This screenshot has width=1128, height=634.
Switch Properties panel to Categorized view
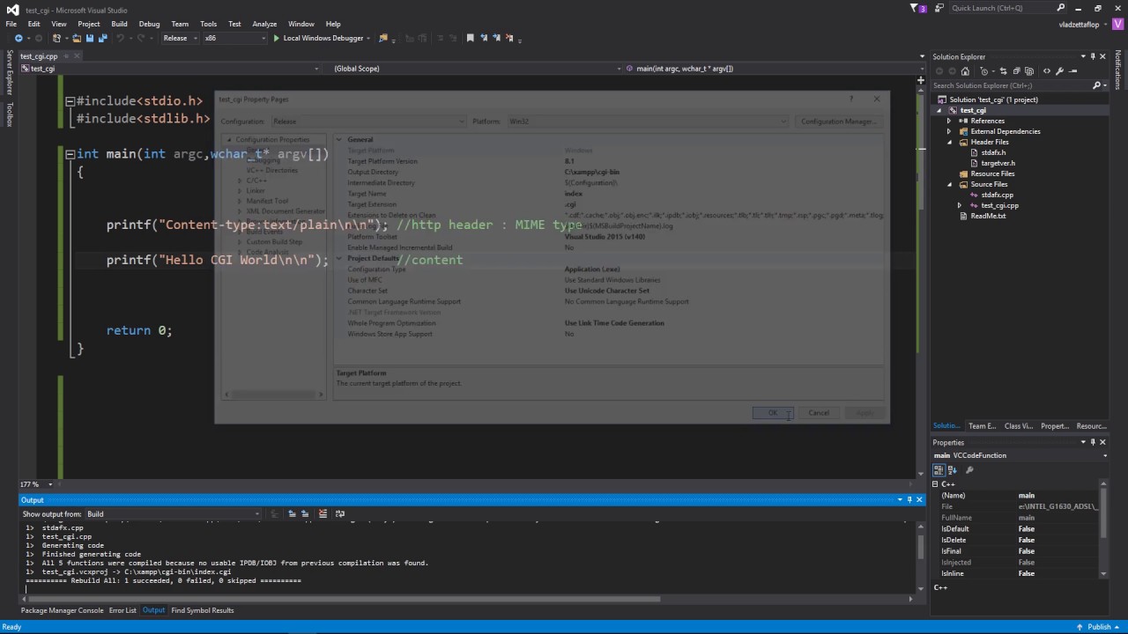[939, 470]
